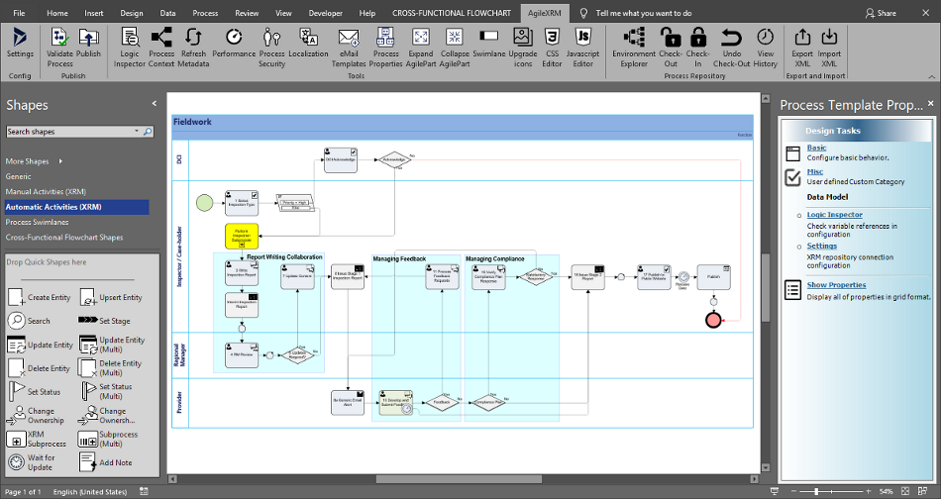The image size is (941, 499).
Task: Select XRM Subprocess shape
Action: (x=37, y=439)
